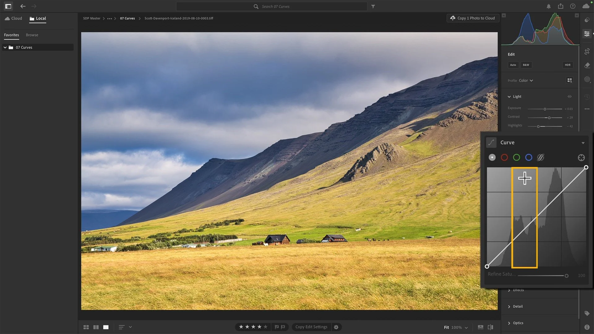Viewport: 594px width, 334px height.
Task: Switch to the Browse tab
Action: pyautogui.click(x=32, y=35)
